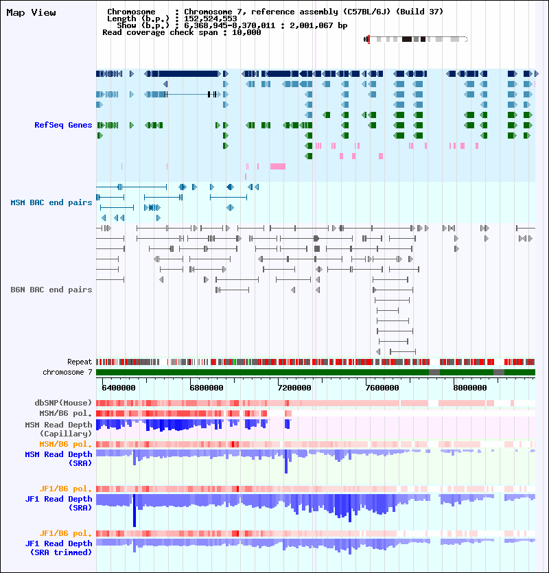Click the second grey gap on chromosome 7 bar
This screenshot has height=573, width=549.
[499, 373]
